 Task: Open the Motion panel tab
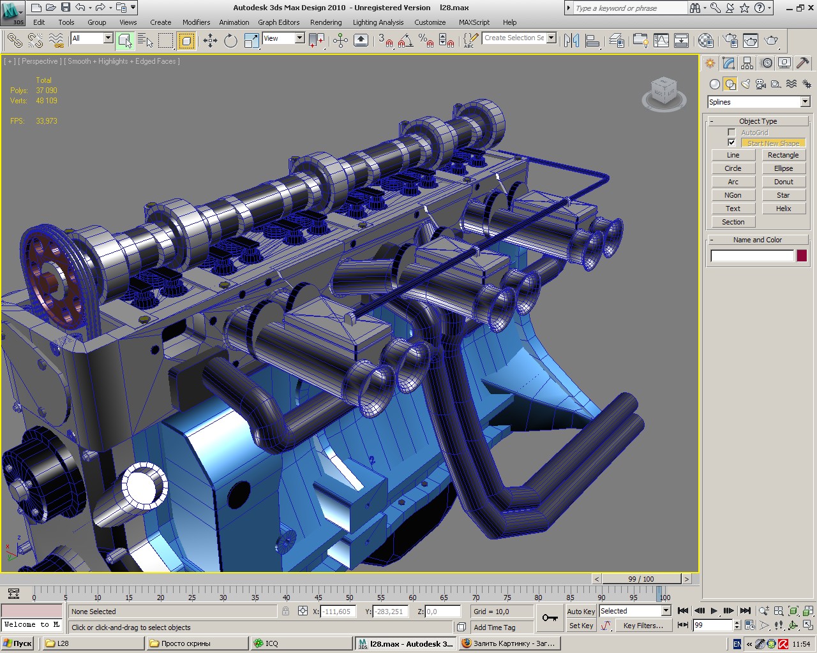[x=766, y=63]
